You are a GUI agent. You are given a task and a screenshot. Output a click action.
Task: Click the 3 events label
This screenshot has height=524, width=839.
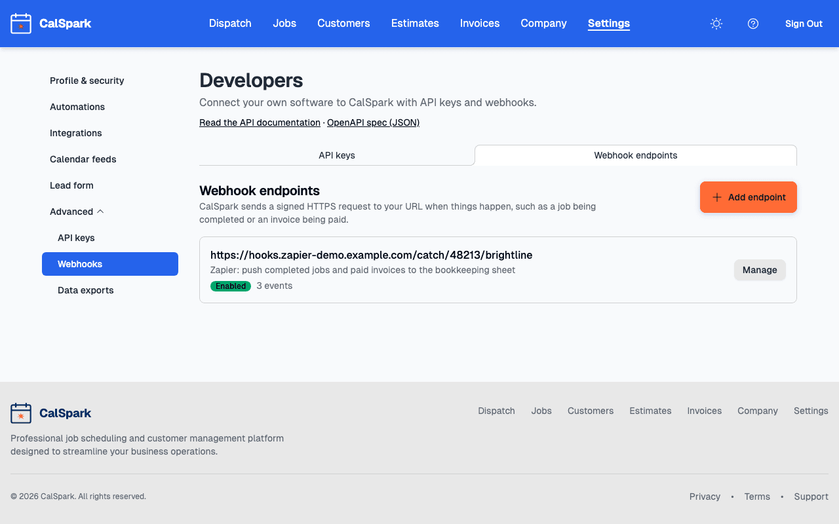click(x=275, y=286)
